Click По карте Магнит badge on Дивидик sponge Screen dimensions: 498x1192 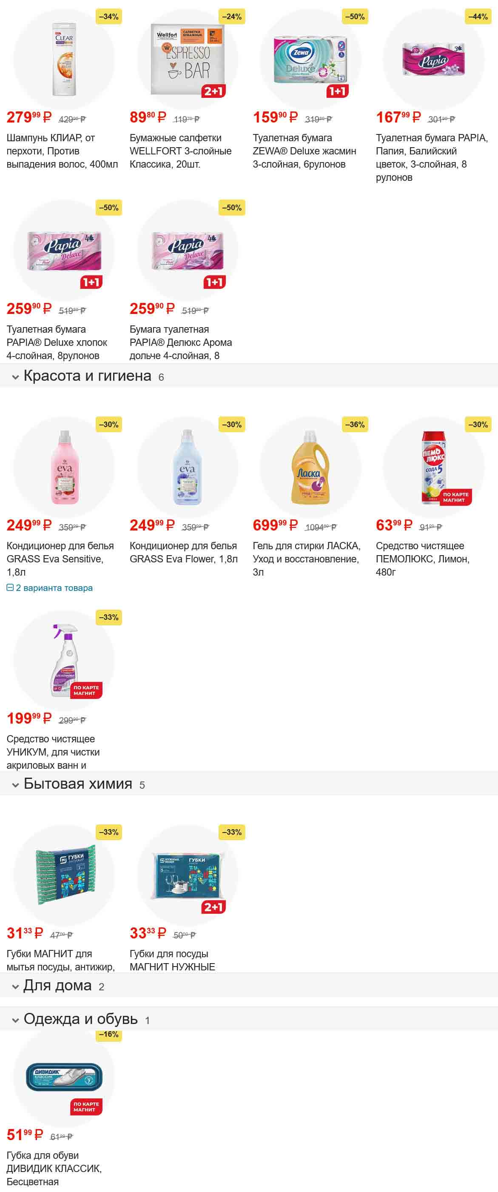[86, 1107]
